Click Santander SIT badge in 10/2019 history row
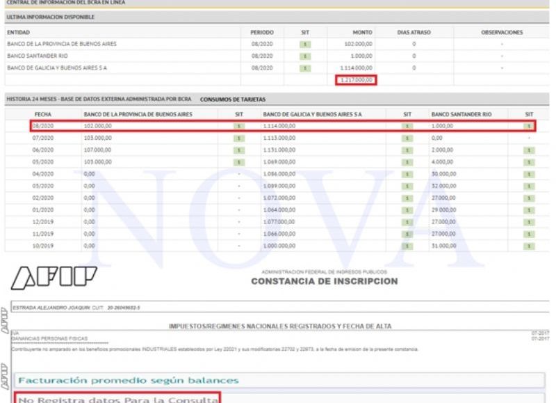The width and height of the screenshot is (556, 403). (x=529, y=246)
